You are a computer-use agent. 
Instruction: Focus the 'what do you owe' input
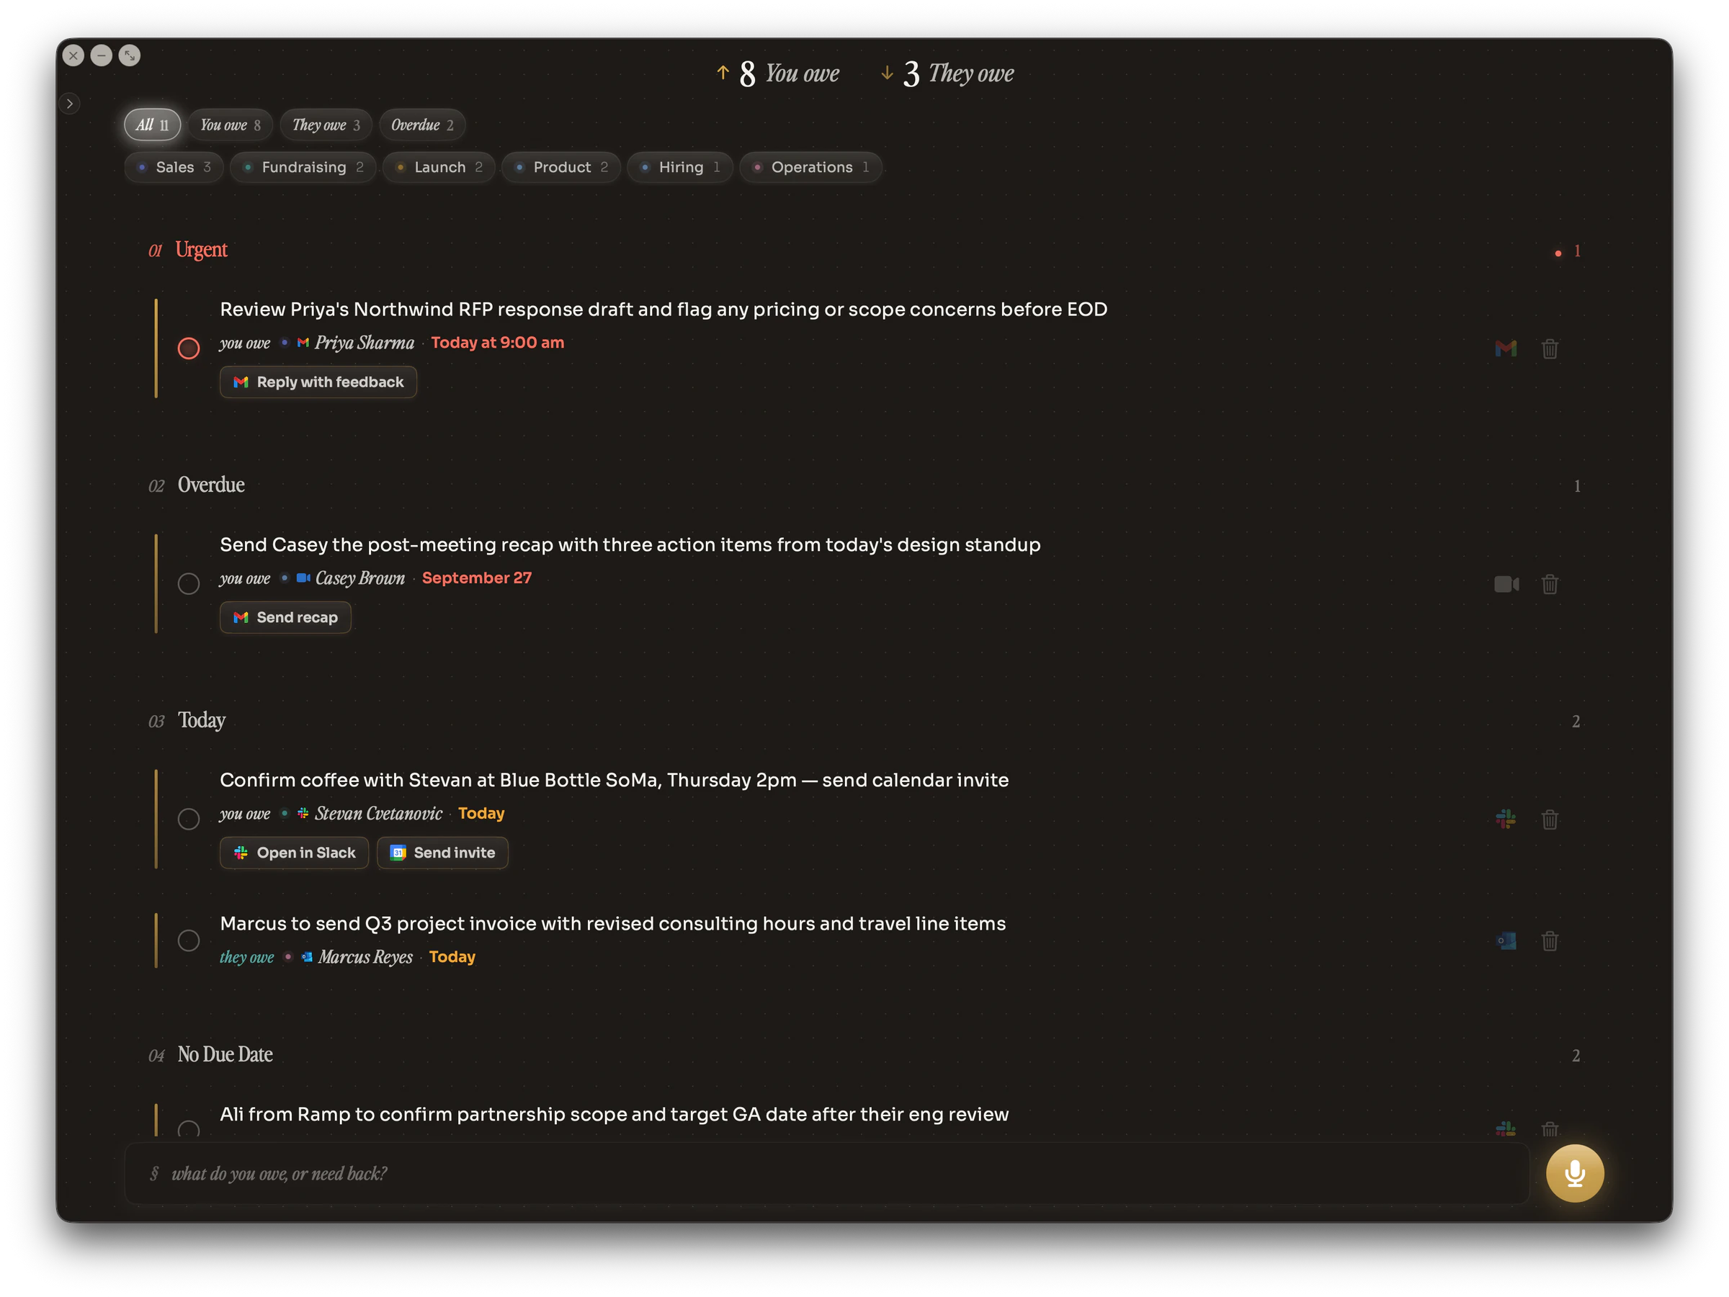[826, 1172]
